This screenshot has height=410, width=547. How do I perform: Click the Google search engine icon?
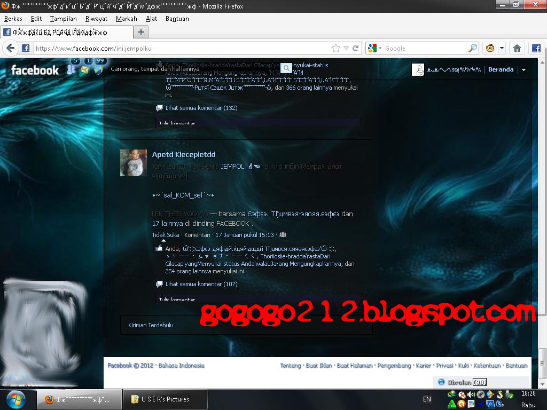tap(372, 48)
